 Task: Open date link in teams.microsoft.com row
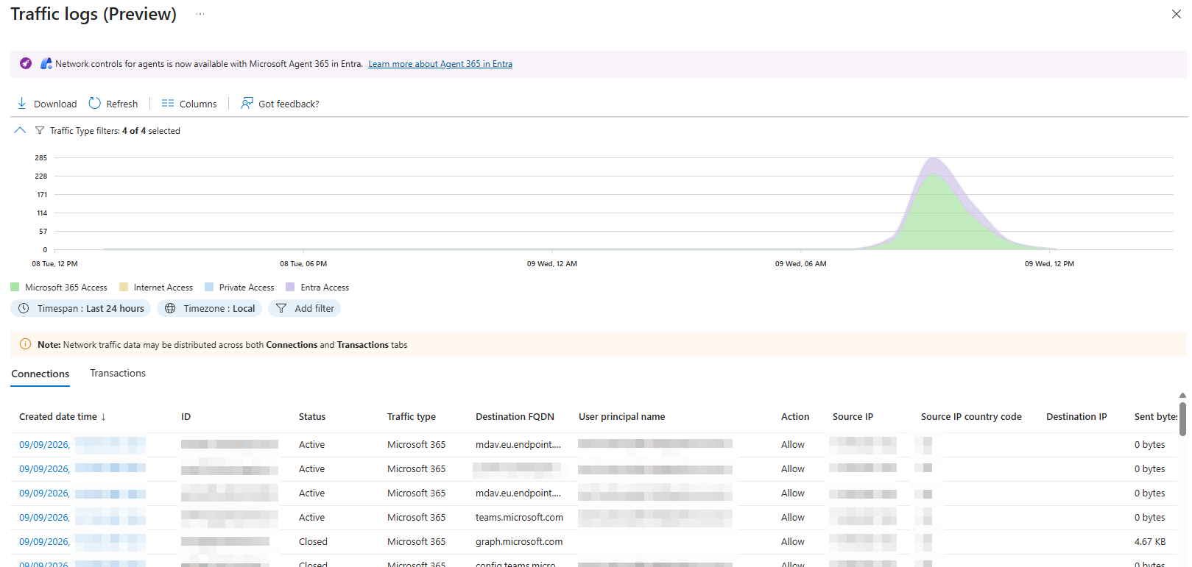pyautogui.click(x=44, y=518)
